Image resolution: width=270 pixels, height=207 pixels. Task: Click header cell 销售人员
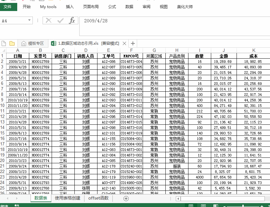(x=86, y=56)
